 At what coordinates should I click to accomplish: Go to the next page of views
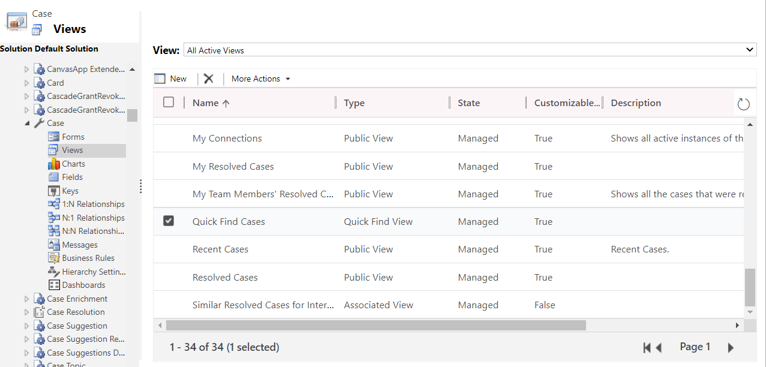click(729, 347)
